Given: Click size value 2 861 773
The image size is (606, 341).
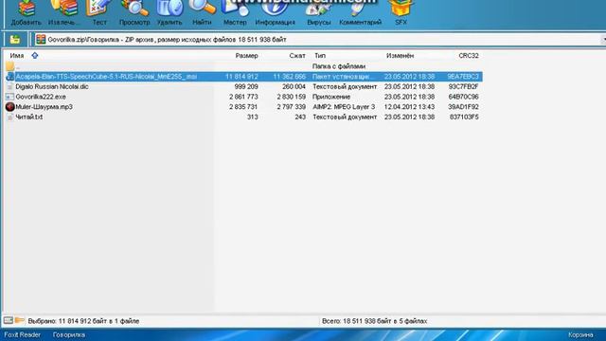Looking at the screenshot, I should tap(243, 97).
